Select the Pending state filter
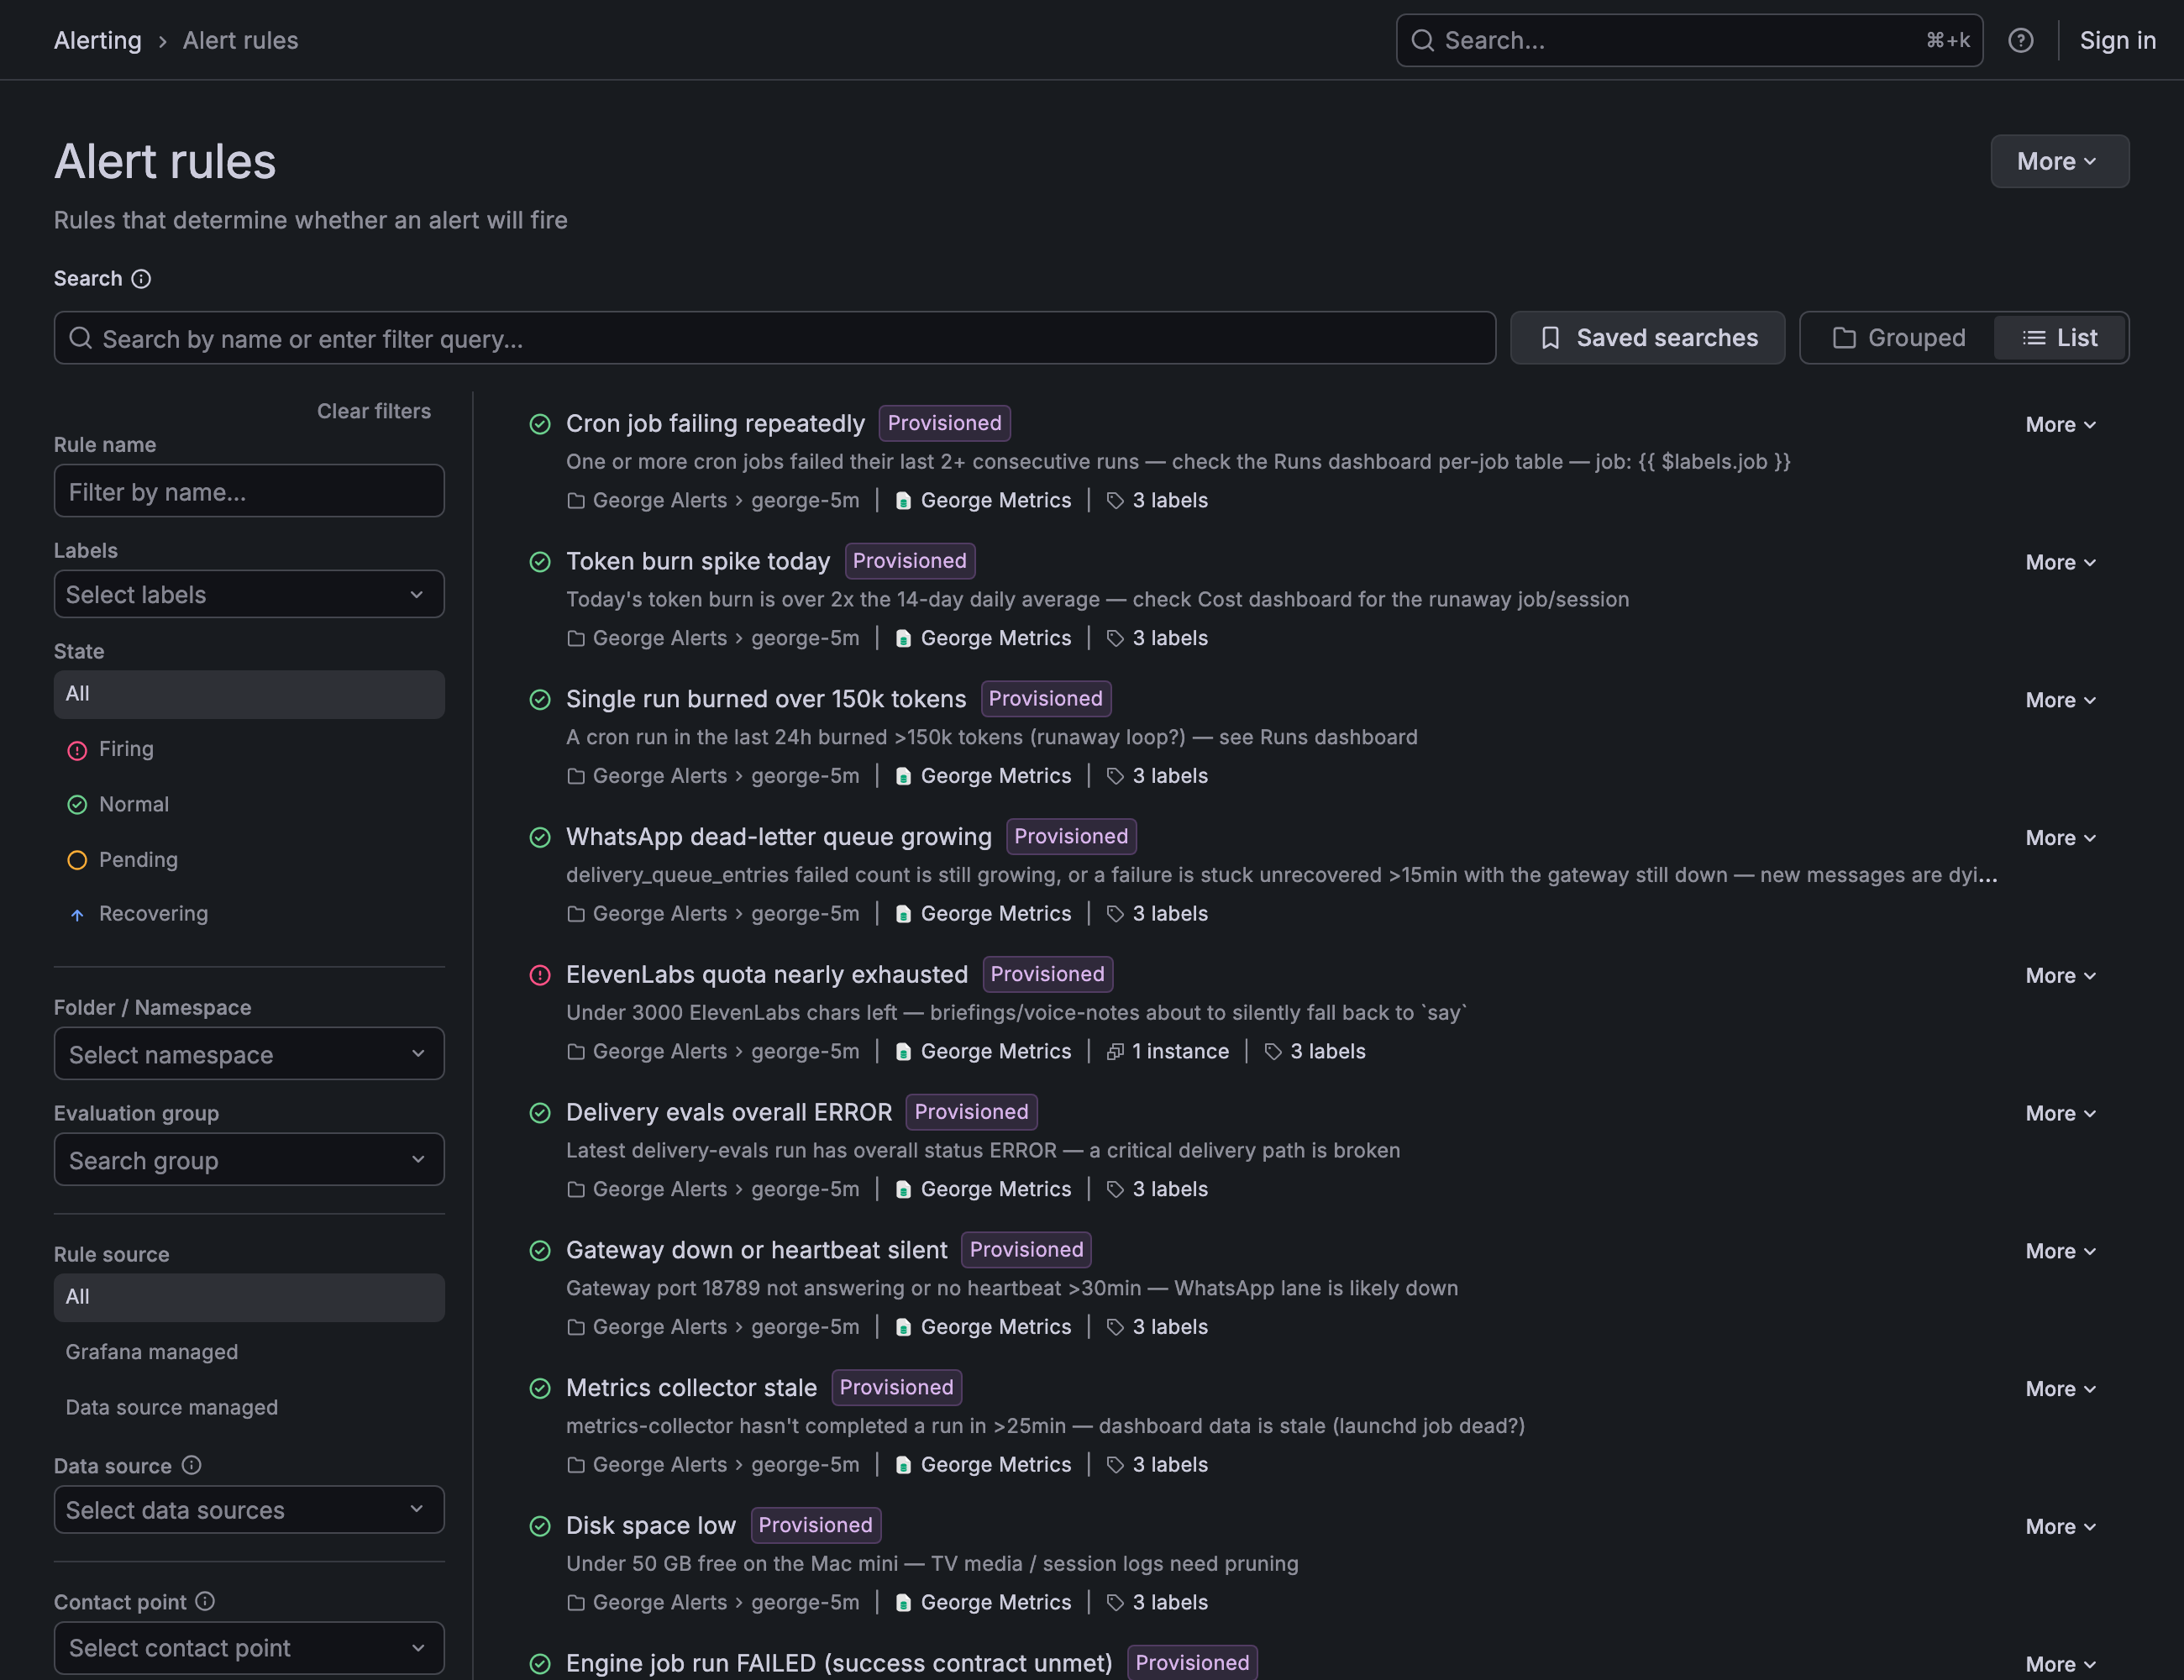This screenshot has width=2184, height=1680. [x=249, y=859]
